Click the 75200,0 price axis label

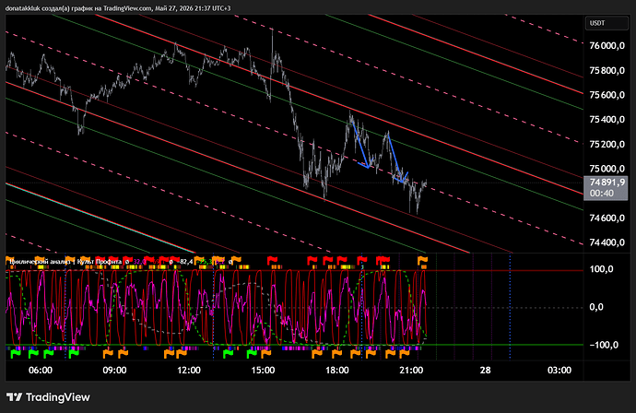coord(607,144)
